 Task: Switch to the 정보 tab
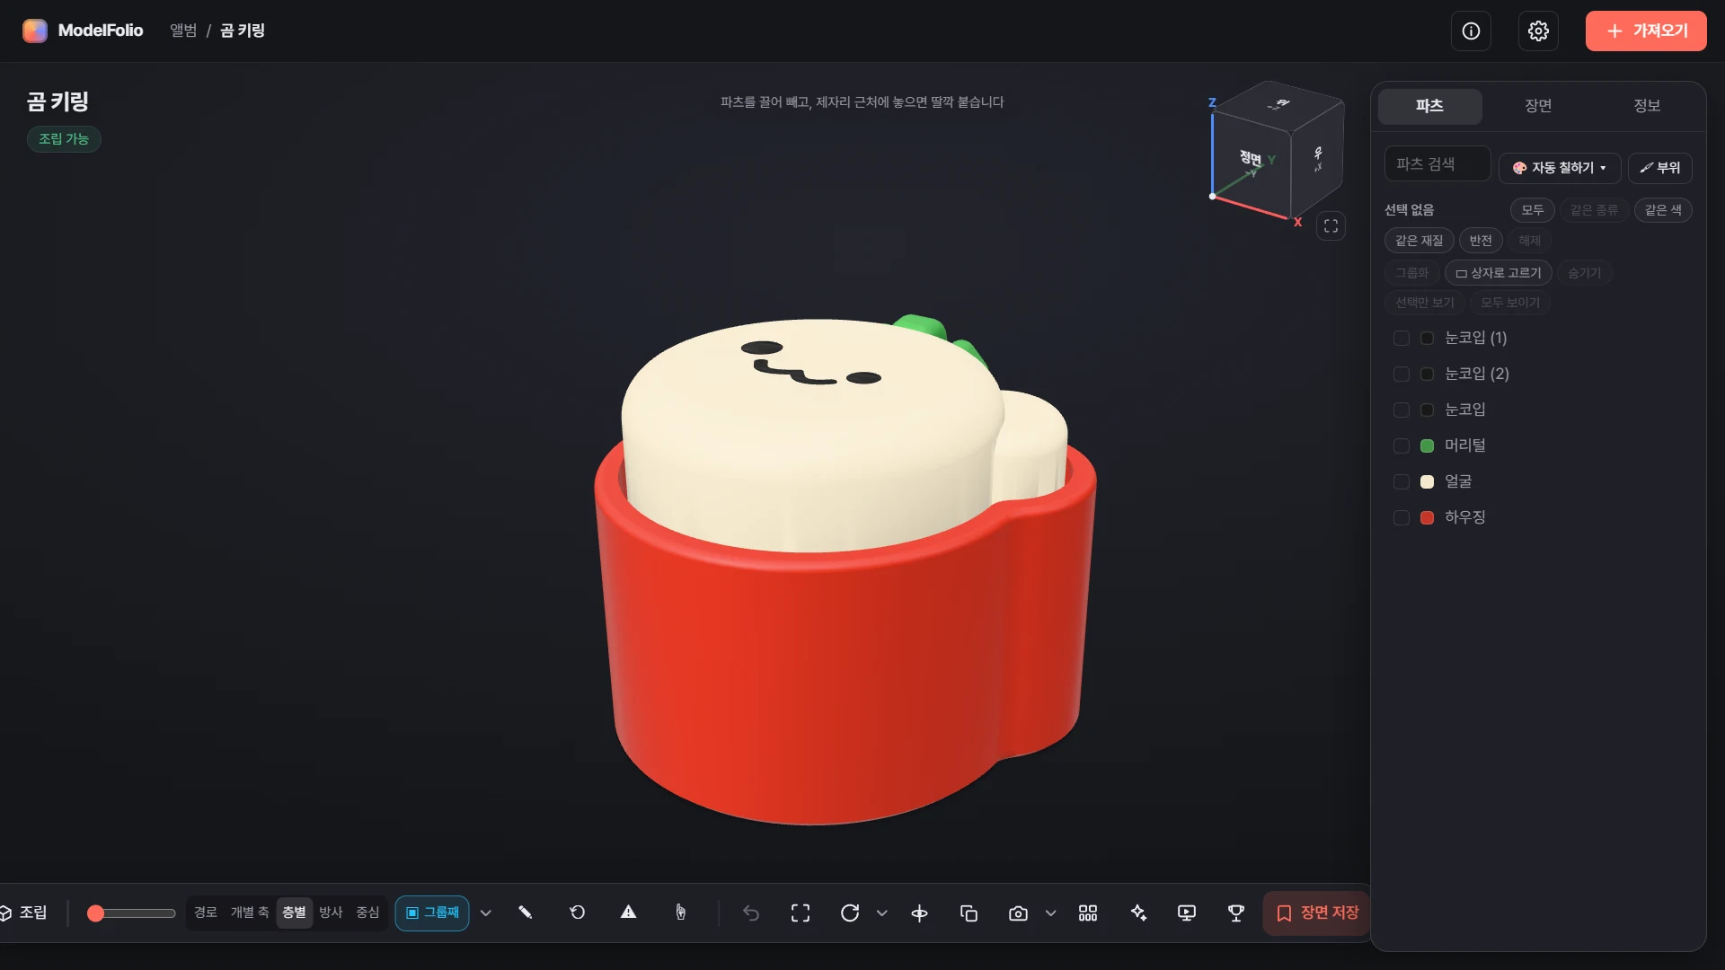pyautogui.click(x=1647, y=106)
